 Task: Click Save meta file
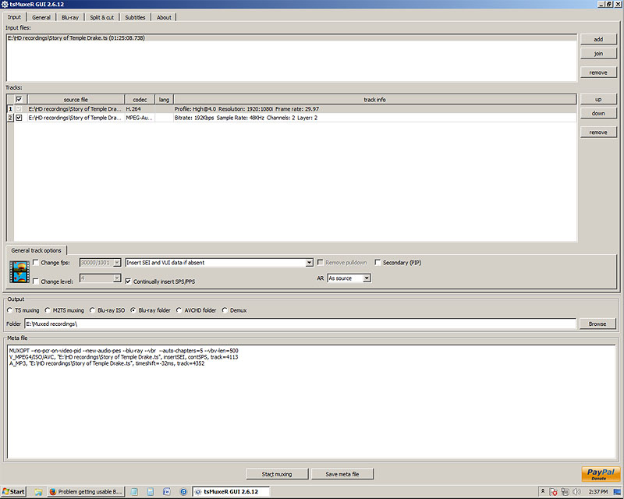(x=342, y=474)
